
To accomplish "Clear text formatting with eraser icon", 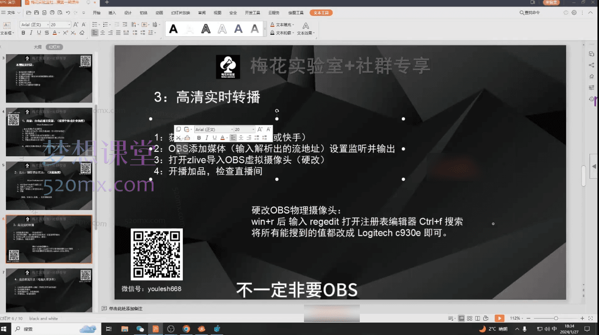I will click(82, 33).
